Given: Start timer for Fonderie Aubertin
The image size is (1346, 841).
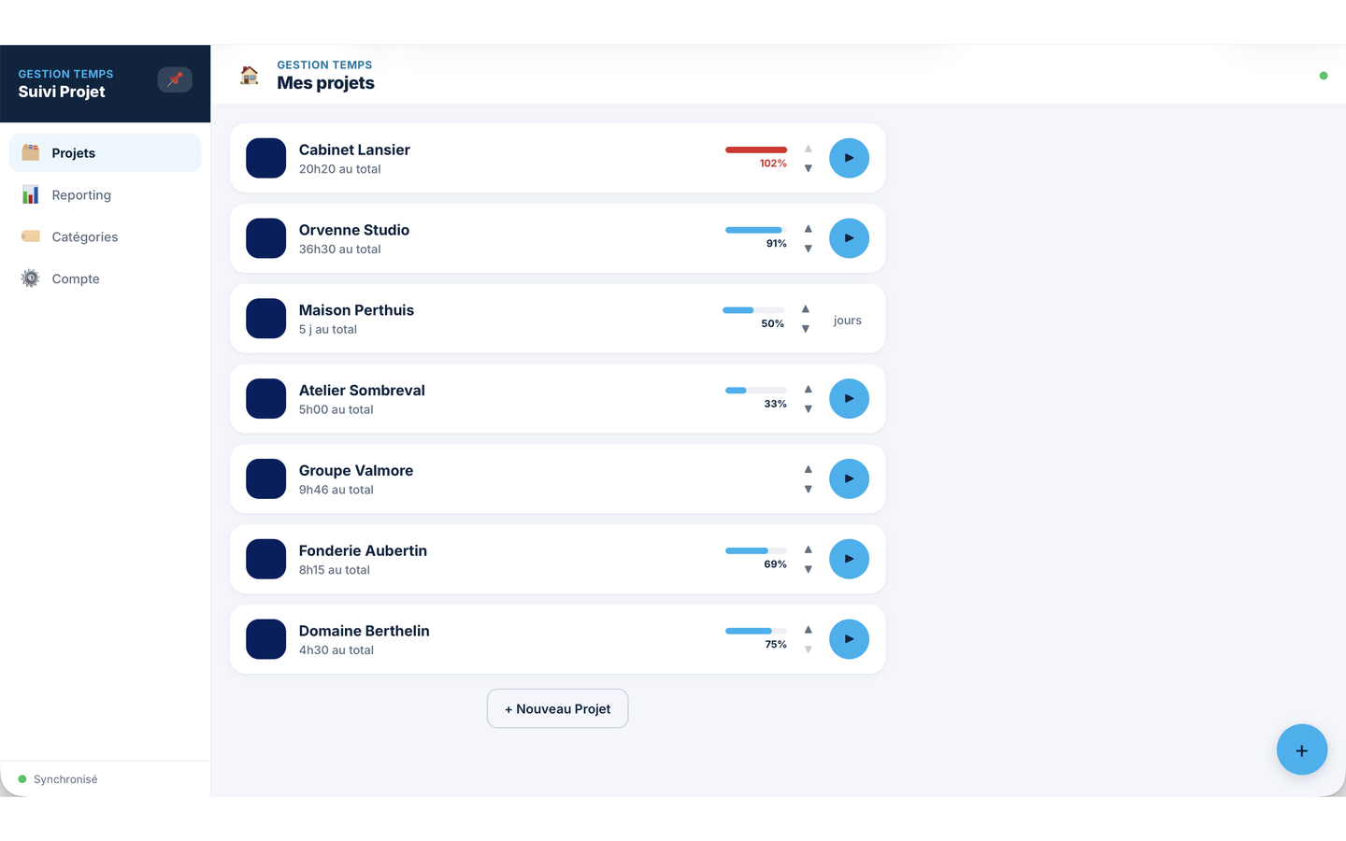Looking at the screenshot, I should (849, 559).
